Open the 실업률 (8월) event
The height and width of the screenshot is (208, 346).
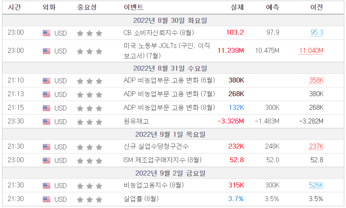coord(141,199)
